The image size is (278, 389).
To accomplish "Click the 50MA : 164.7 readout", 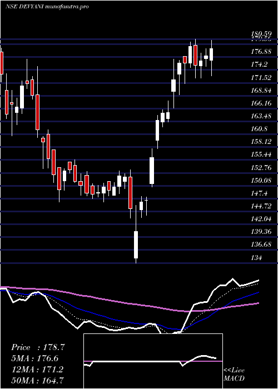I will tap(37, 380).
